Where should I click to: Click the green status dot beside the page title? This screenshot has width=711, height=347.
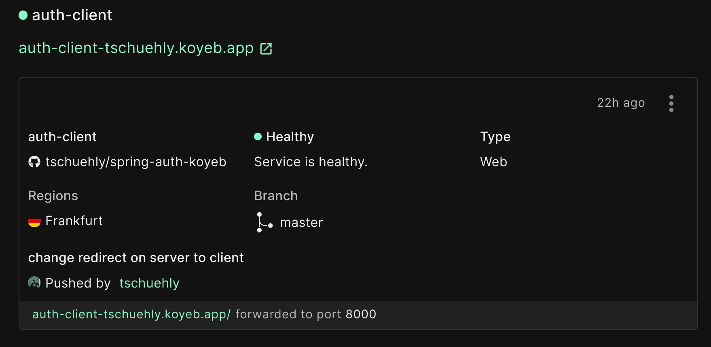coord(23,15)
